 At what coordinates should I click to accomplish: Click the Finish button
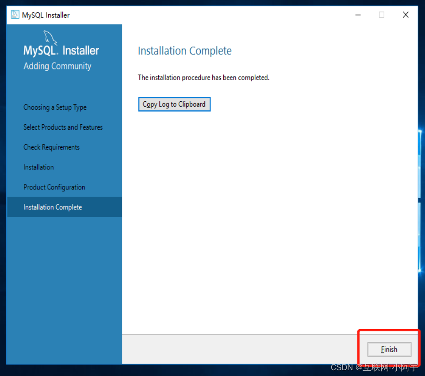click(389, 349)
